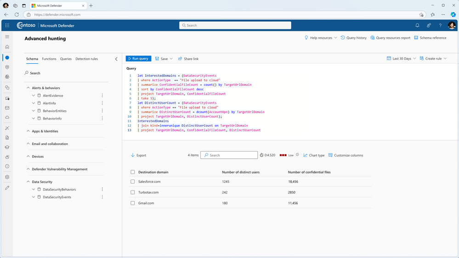Switch to the Detection rules tab
The height and width of the screenshot is (258, 459).
(x=87, y=59)
